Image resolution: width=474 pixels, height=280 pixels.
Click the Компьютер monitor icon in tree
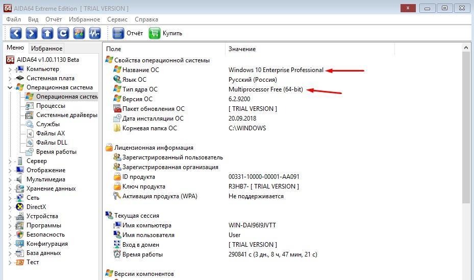click(20, 69)
